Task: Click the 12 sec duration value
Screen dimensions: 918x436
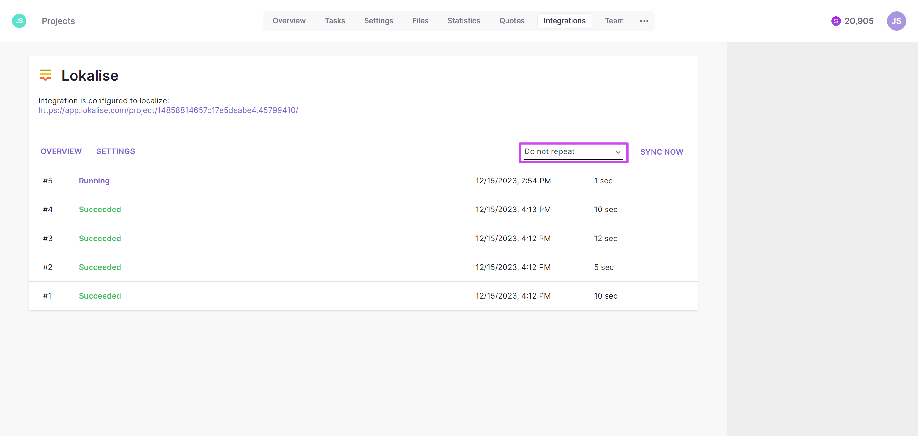Action: 606,239
